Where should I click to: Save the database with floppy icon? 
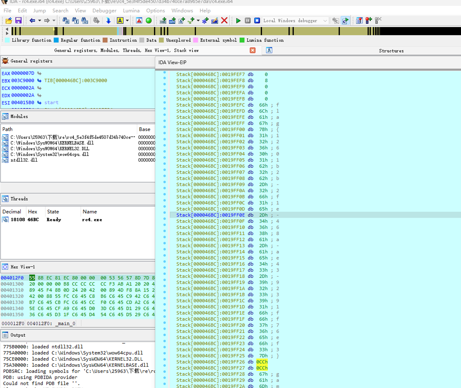coord(18,21)
